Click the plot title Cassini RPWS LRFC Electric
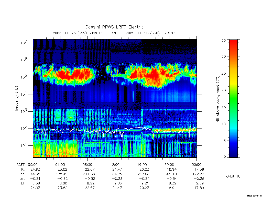The image size is (262, 197). coord(114,27)
